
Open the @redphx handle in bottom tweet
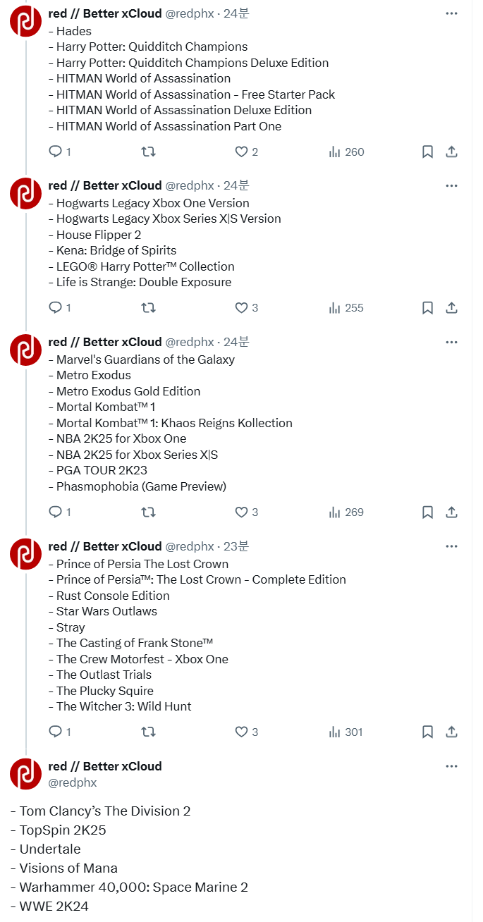pyautogui.click(x=73, y=782)
